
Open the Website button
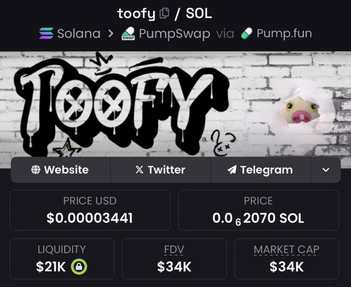[x=60, y=170]
